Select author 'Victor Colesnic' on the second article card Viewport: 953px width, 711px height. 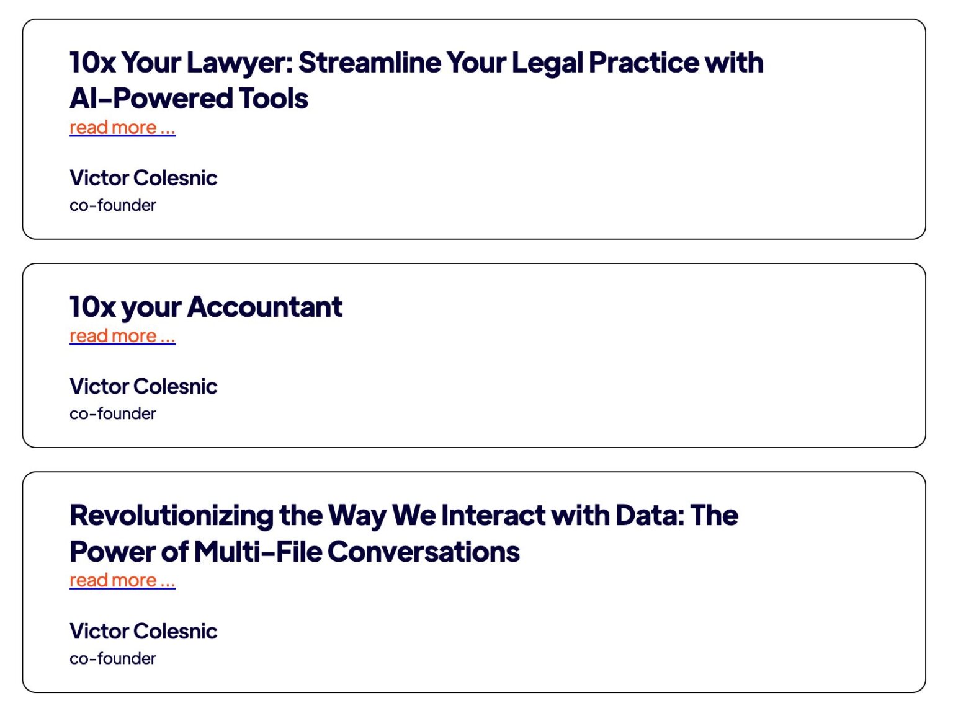143,386
